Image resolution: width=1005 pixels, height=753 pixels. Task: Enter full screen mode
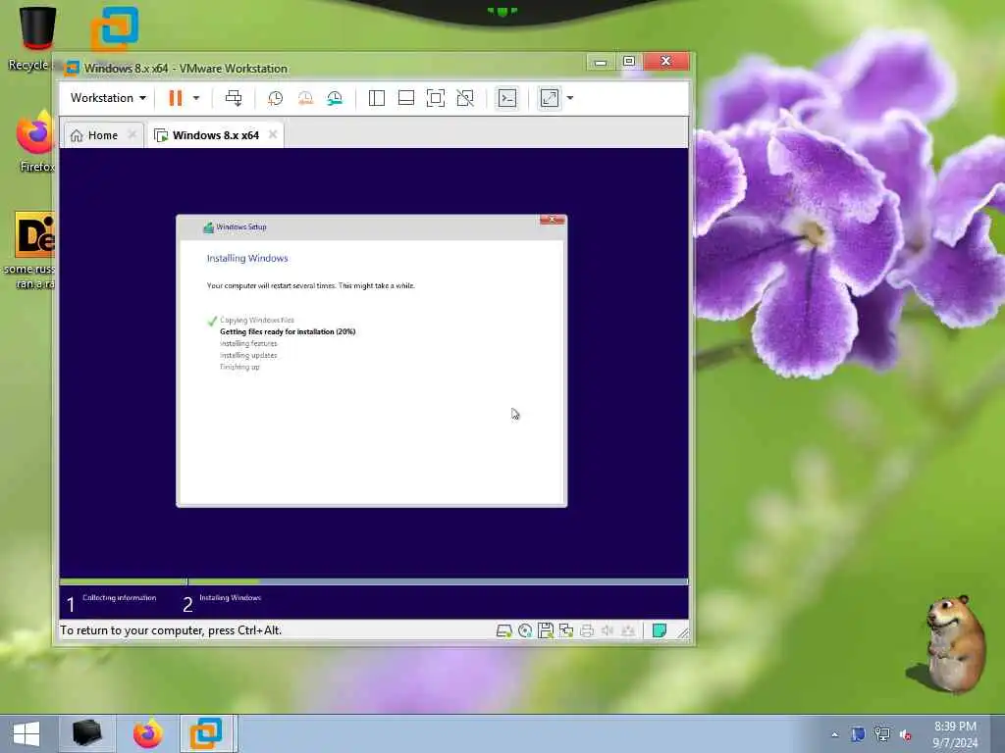tap(435, 98)
